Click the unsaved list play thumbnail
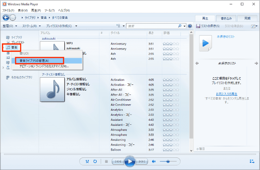This screenshot has height=170, width=260. (205, 43)
